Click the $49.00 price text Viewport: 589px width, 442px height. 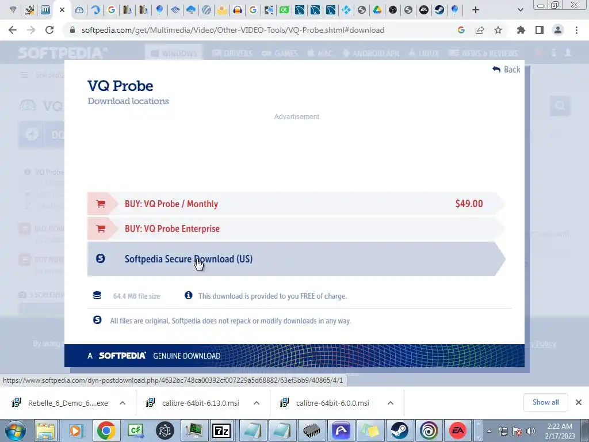[x=469, y=204]
